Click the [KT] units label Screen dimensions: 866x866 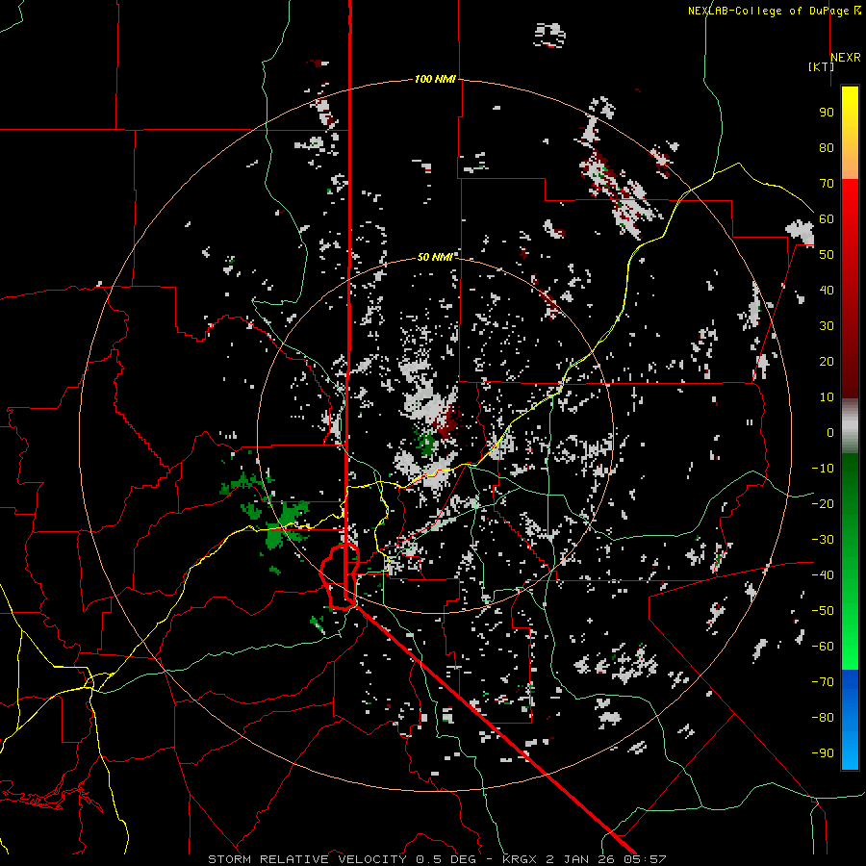click(821, 66)
